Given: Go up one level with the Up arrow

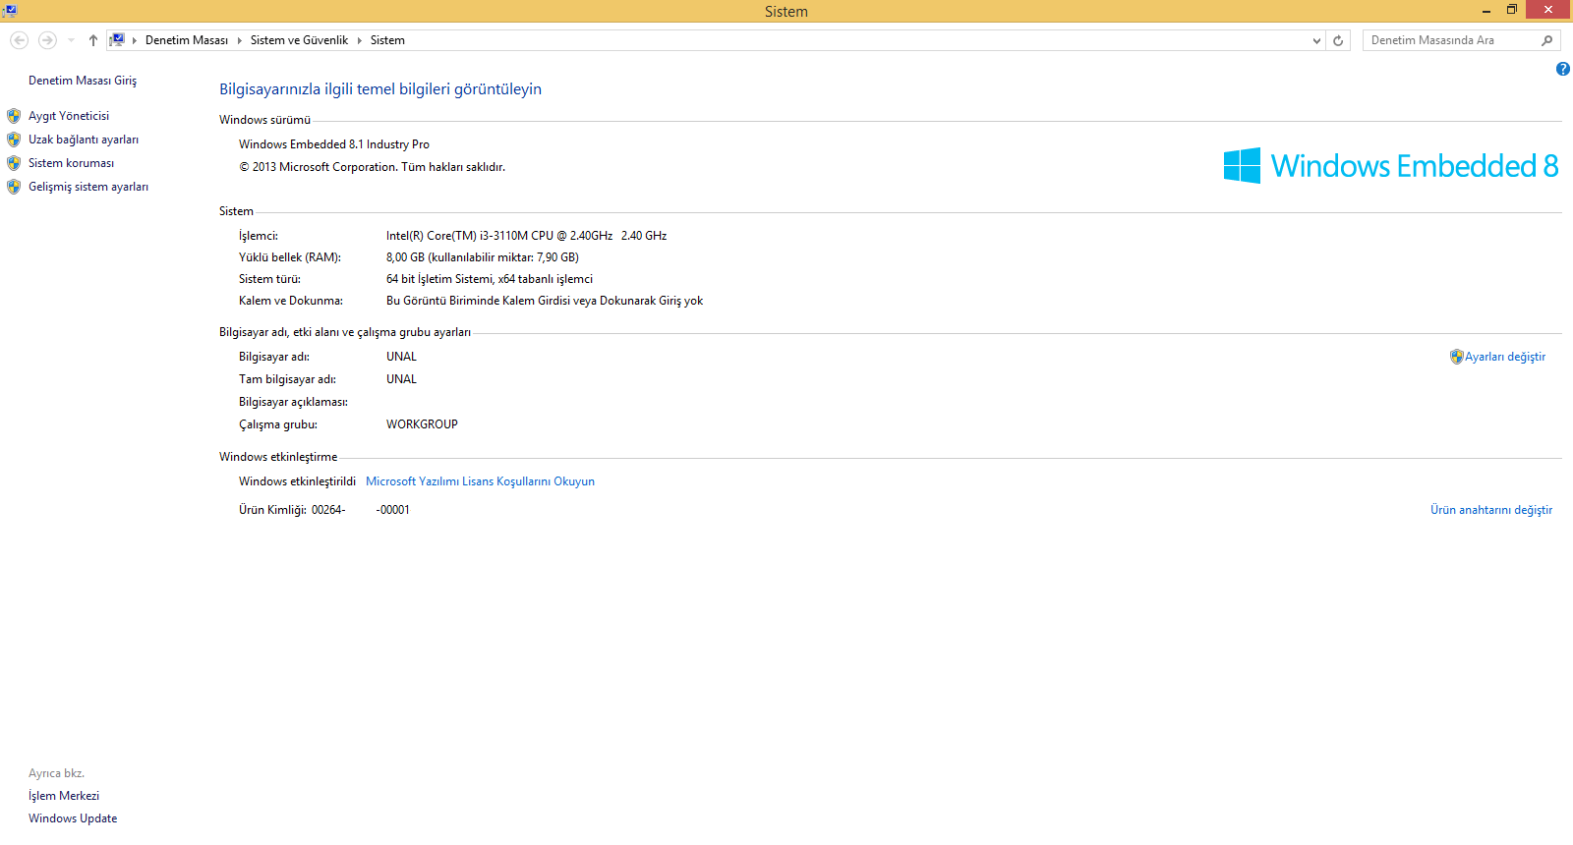Looking at the screenshot, I should point(93,40).
